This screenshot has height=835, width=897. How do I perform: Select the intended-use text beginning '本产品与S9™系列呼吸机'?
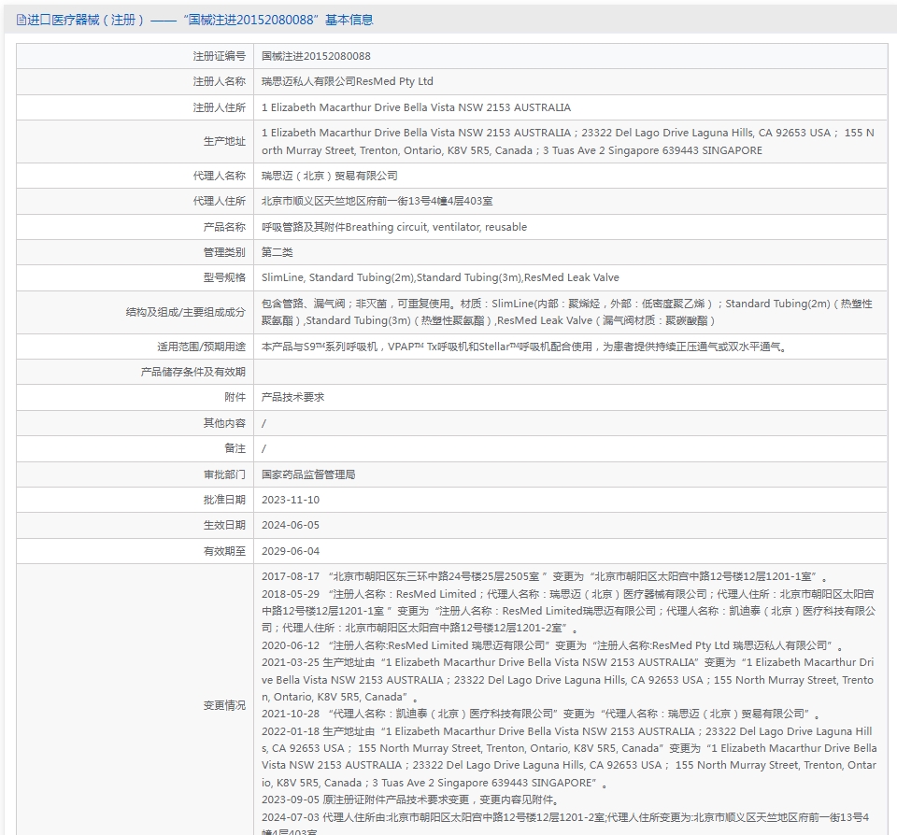[524, 347]
